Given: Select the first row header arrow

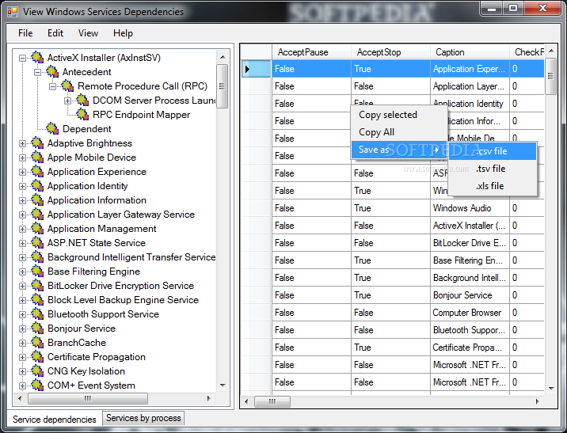Looking at the screenshot, I should tap(257, 69).
